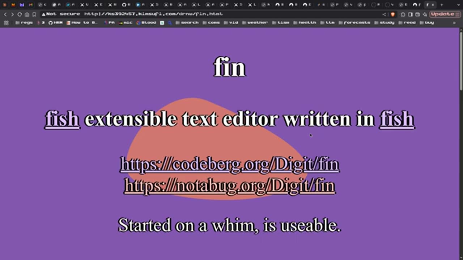Click the Update browser button

tap(444, 14)
